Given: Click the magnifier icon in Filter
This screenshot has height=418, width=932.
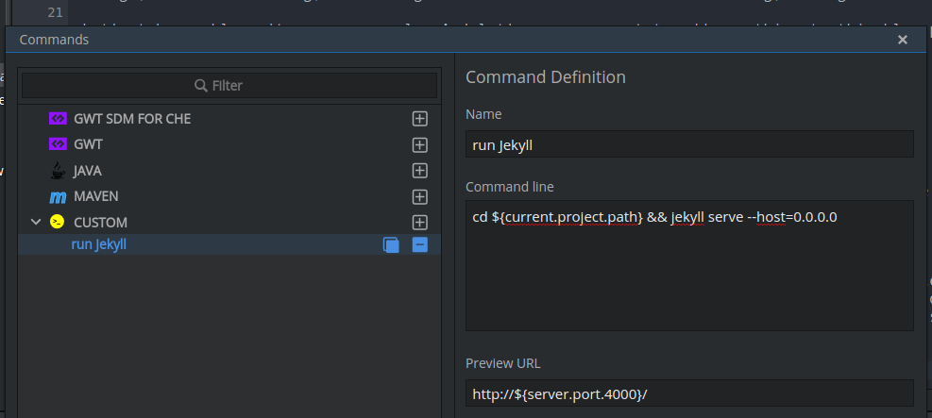Looking at the screenshot, I should [x=201, y=86].
